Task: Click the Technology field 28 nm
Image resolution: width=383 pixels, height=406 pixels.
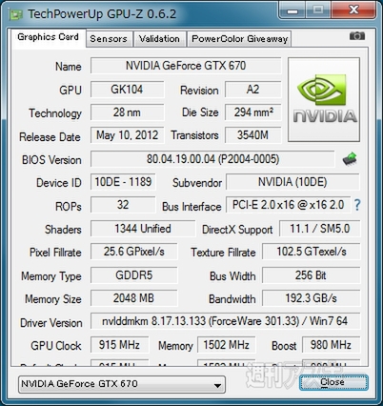Action: click(x=127, y=112)
